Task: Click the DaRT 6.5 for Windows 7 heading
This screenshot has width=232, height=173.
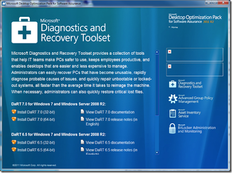Action: pos(58,135)
